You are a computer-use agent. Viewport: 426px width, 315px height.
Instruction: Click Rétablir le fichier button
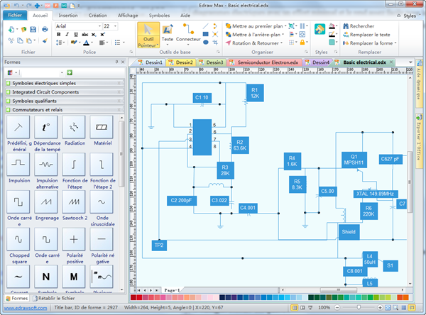54,298
